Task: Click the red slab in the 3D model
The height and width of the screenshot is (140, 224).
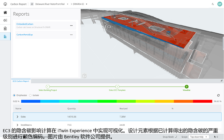Action: tap(149, 32)
